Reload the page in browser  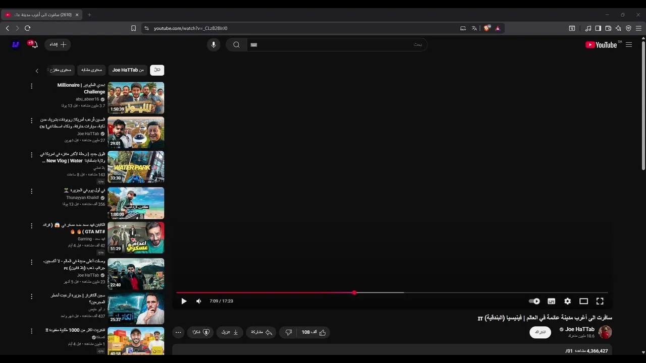tap(27, 28)
